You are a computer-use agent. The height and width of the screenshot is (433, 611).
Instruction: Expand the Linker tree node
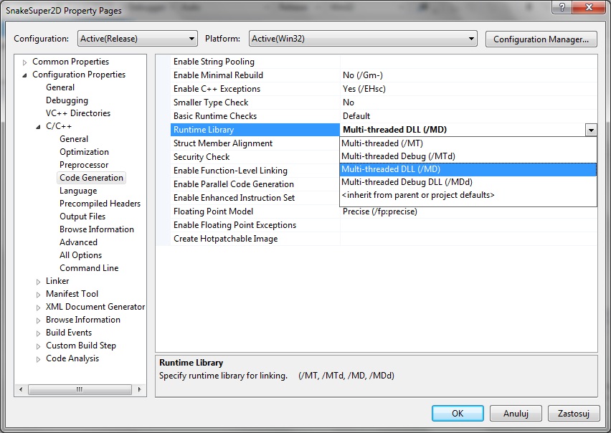(38, 282)
